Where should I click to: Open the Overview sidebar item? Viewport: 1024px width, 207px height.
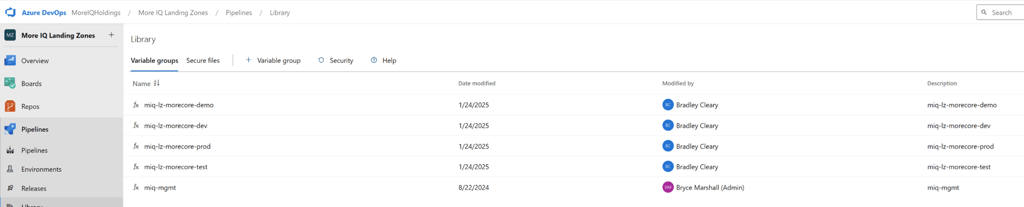tap(35, 61)
